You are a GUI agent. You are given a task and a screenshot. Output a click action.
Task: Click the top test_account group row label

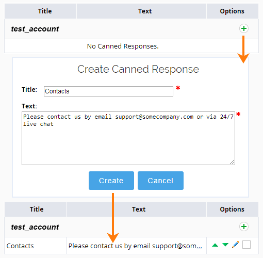click(x=35, y=29)
